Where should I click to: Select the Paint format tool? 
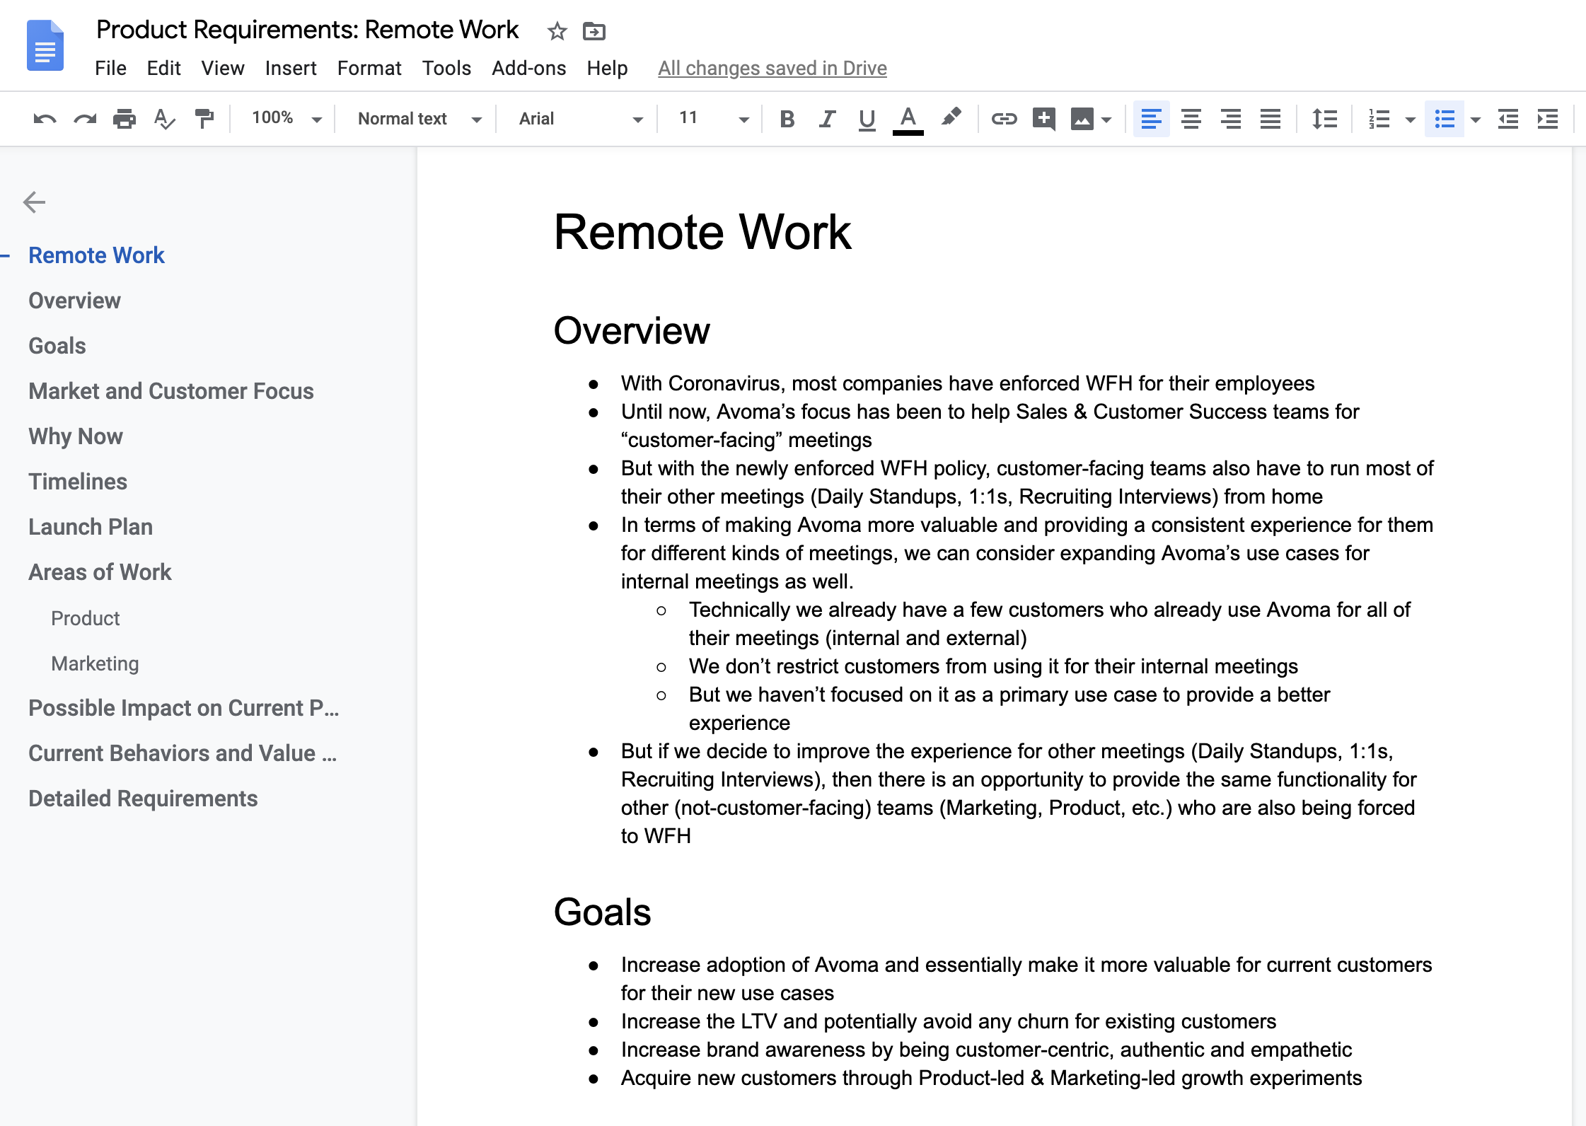click(204, 119)
